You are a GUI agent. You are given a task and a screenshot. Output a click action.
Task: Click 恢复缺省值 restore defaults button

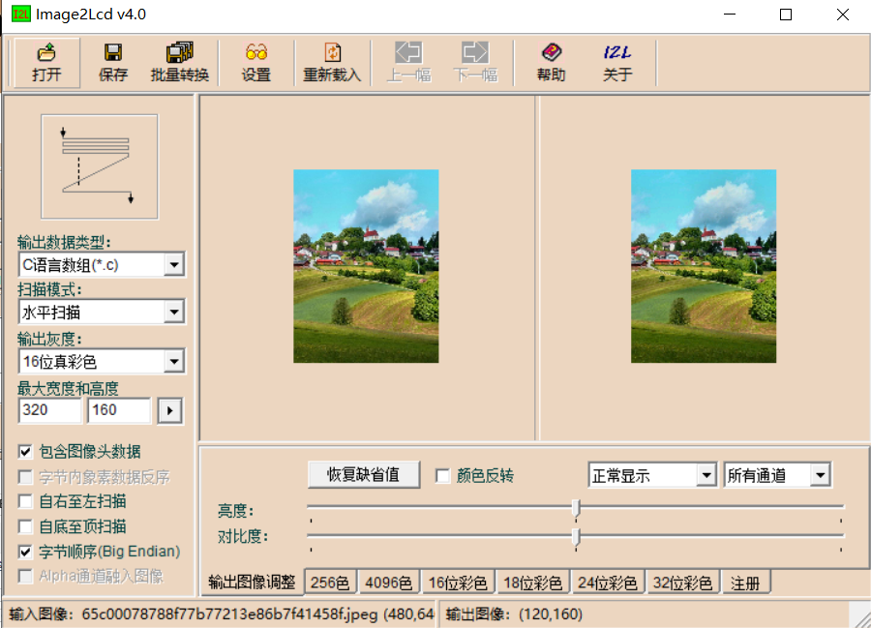pos(363,475)
